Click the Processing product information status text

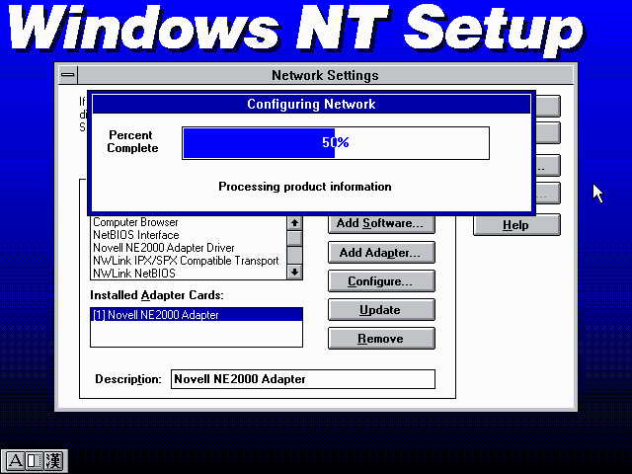(x=305, y=187)
